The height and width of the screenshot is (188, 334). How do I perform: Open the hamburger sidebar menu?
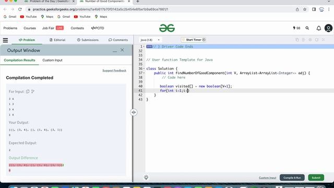(x=5, y=40)
